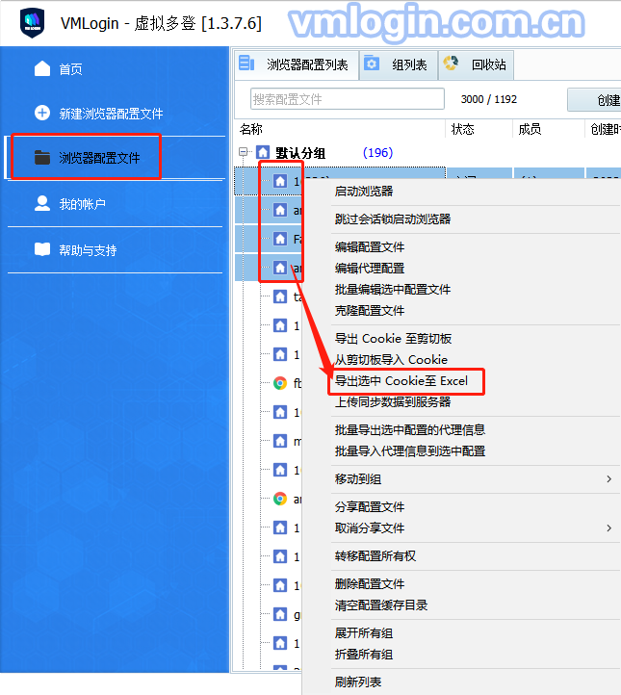Click the book icon beside 帮助与支持
The height and width of the screenshot is (695, 621).
[42, 249]
